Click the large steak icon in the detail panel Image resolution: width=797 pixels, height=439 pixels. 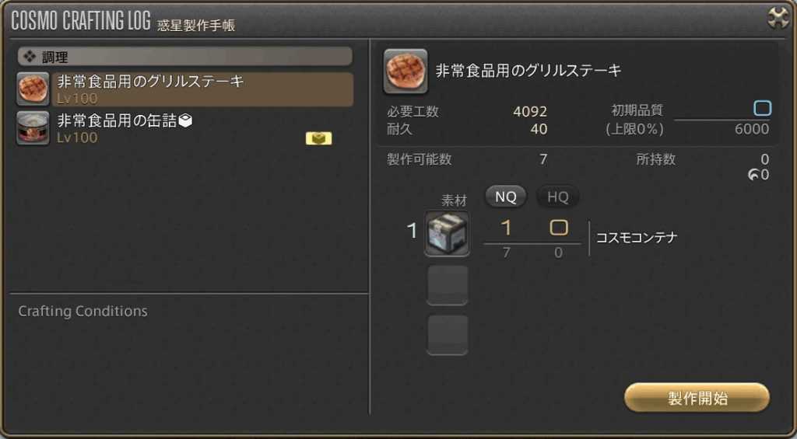point(406,71)
